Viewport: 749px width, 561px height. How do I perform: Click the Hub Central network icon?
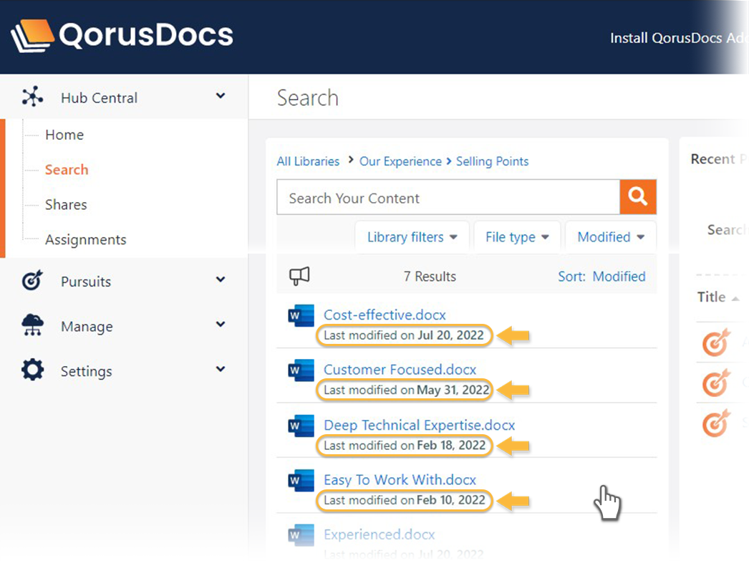pos(32,97)
